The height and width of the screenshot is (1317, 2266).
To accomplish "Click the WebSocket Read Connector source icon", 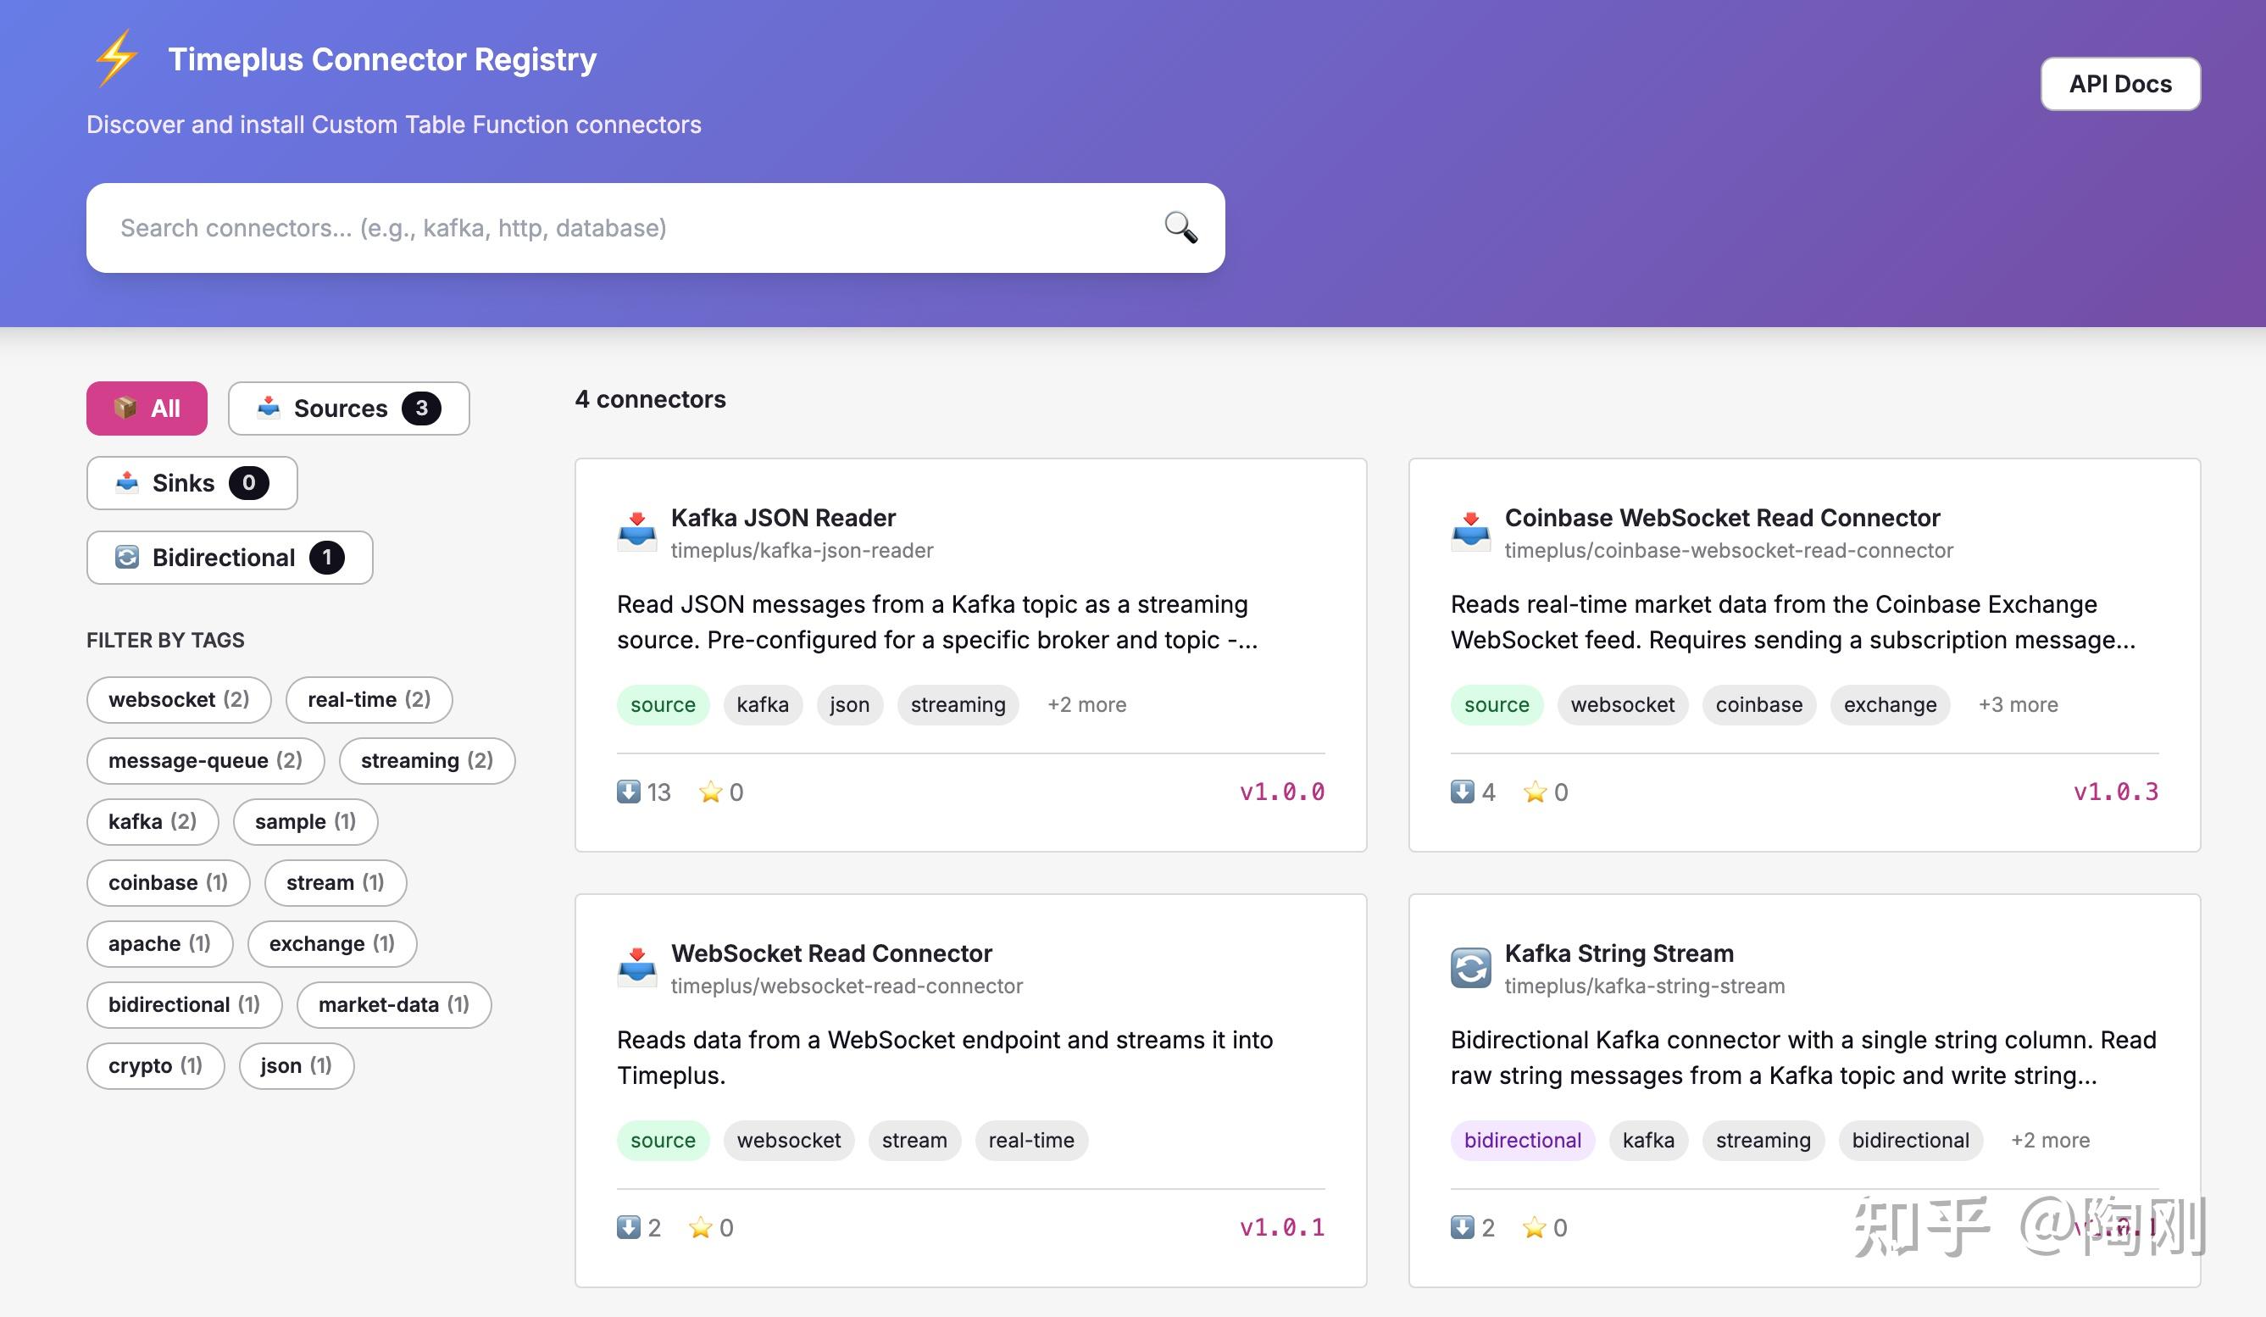I will 636,967.
